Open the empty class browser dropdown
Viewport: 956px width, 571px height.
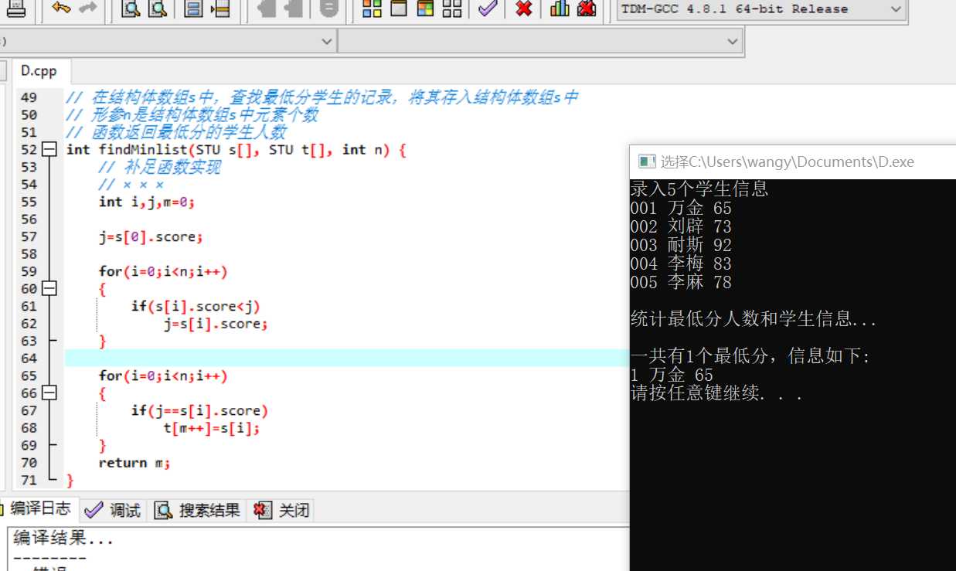[540, 41]
